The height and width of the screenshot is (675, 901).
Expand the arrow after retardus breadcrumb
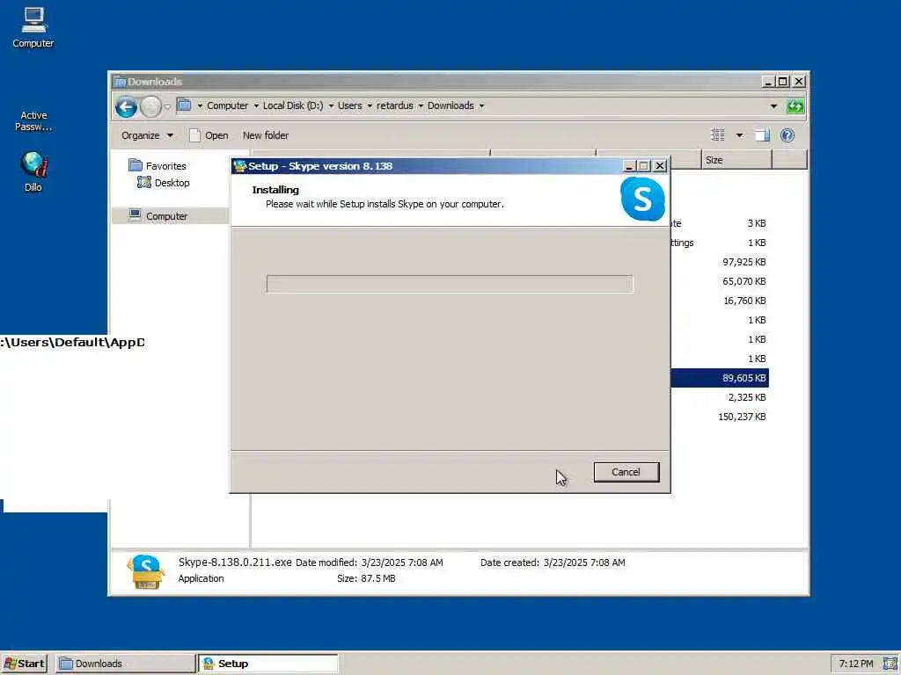pyautogui.click(x=421, y=105)
